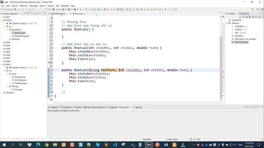Open File Explorer from the taskbar
264x148 pixels.
pos(55,145)
